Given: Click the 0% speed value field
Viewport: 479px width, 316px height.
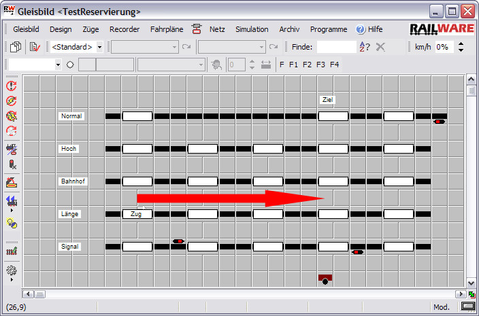Looking at the screenshot, I should [x=444, y=47].
